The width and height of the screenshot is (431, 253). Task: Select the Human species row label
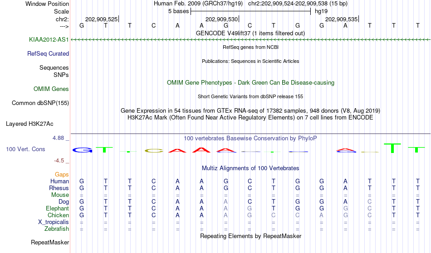59,181
